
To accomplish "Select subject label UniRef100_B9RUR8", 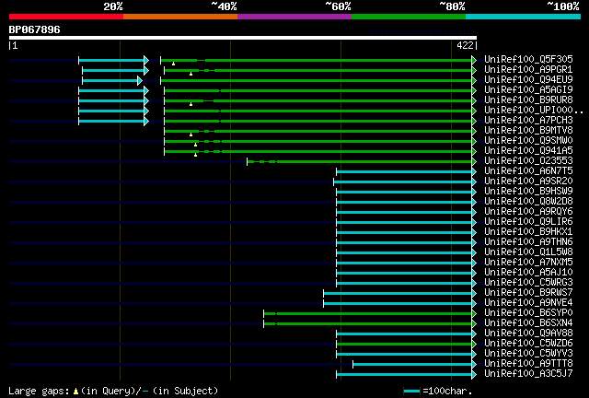I will point(528,99).
